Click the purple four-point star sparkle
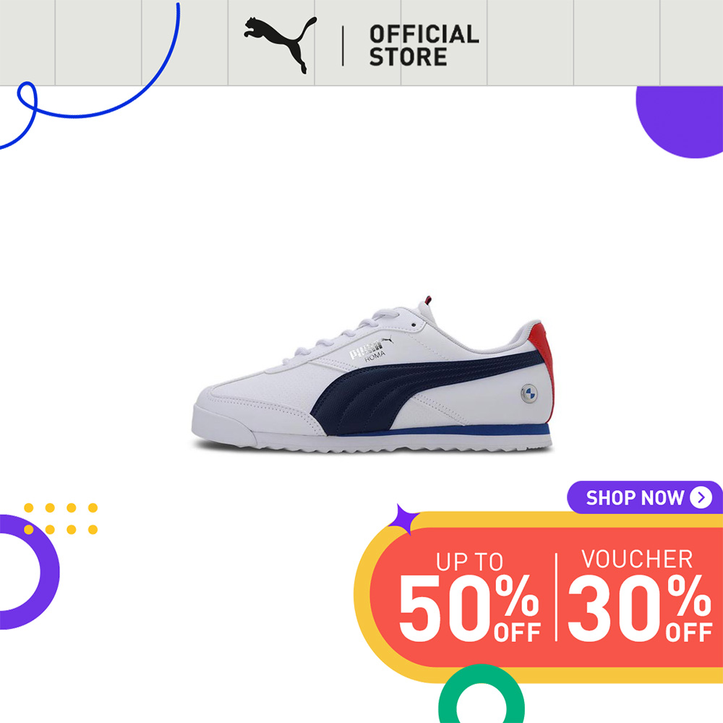This screenshot has height=723, width=723. [x=403, y=518]
